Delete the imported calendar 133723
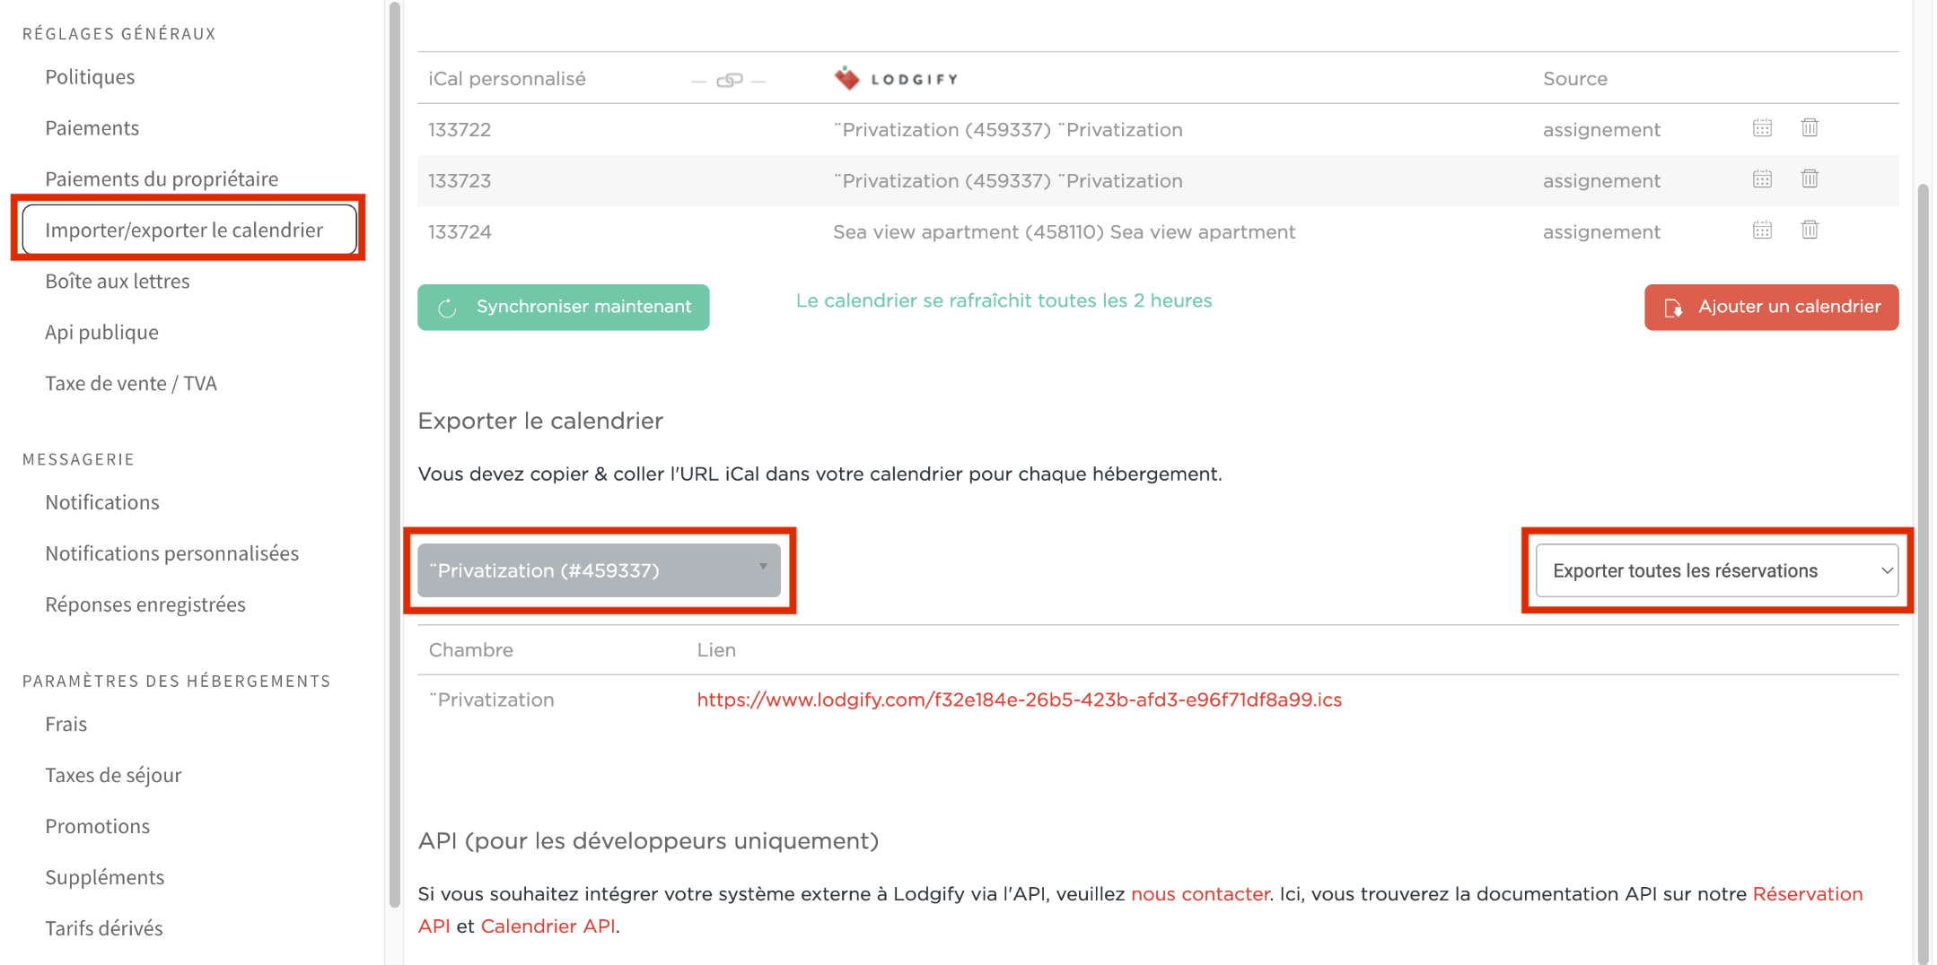 click(x=1810, y=179)
